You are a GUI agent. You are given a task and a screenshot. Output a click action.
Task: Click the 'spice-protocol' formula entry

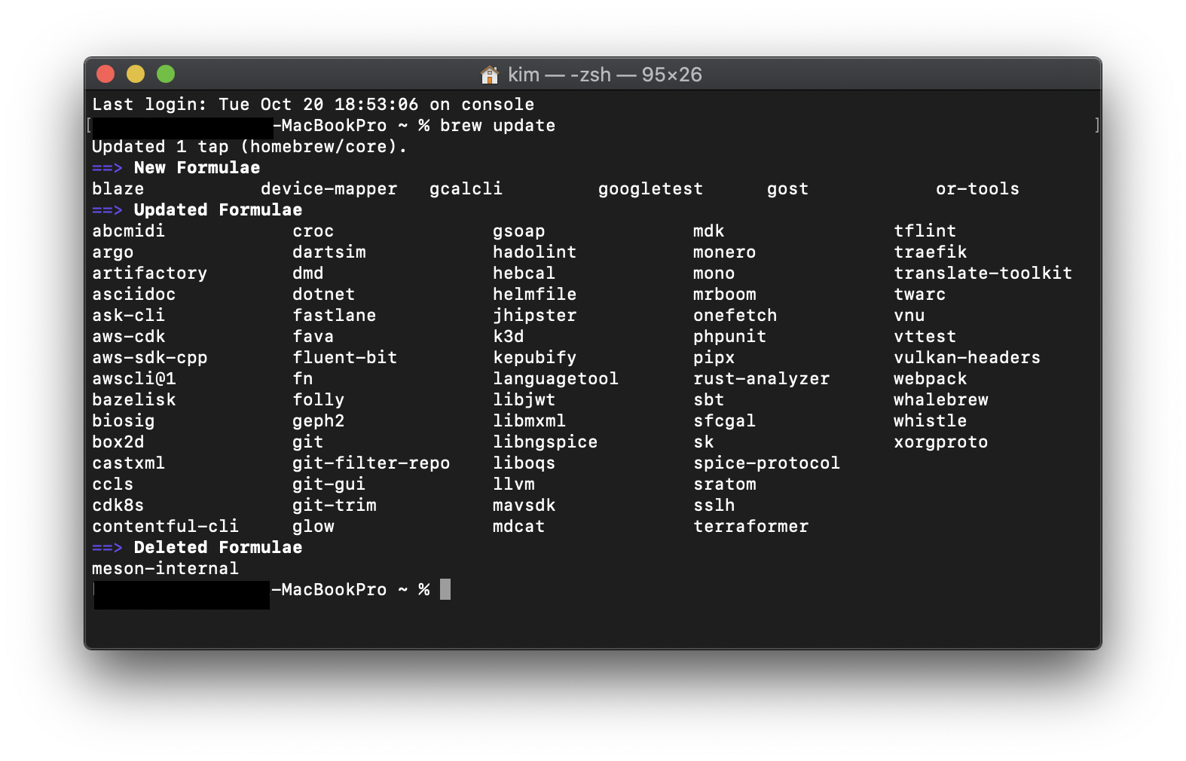point(766,463)
